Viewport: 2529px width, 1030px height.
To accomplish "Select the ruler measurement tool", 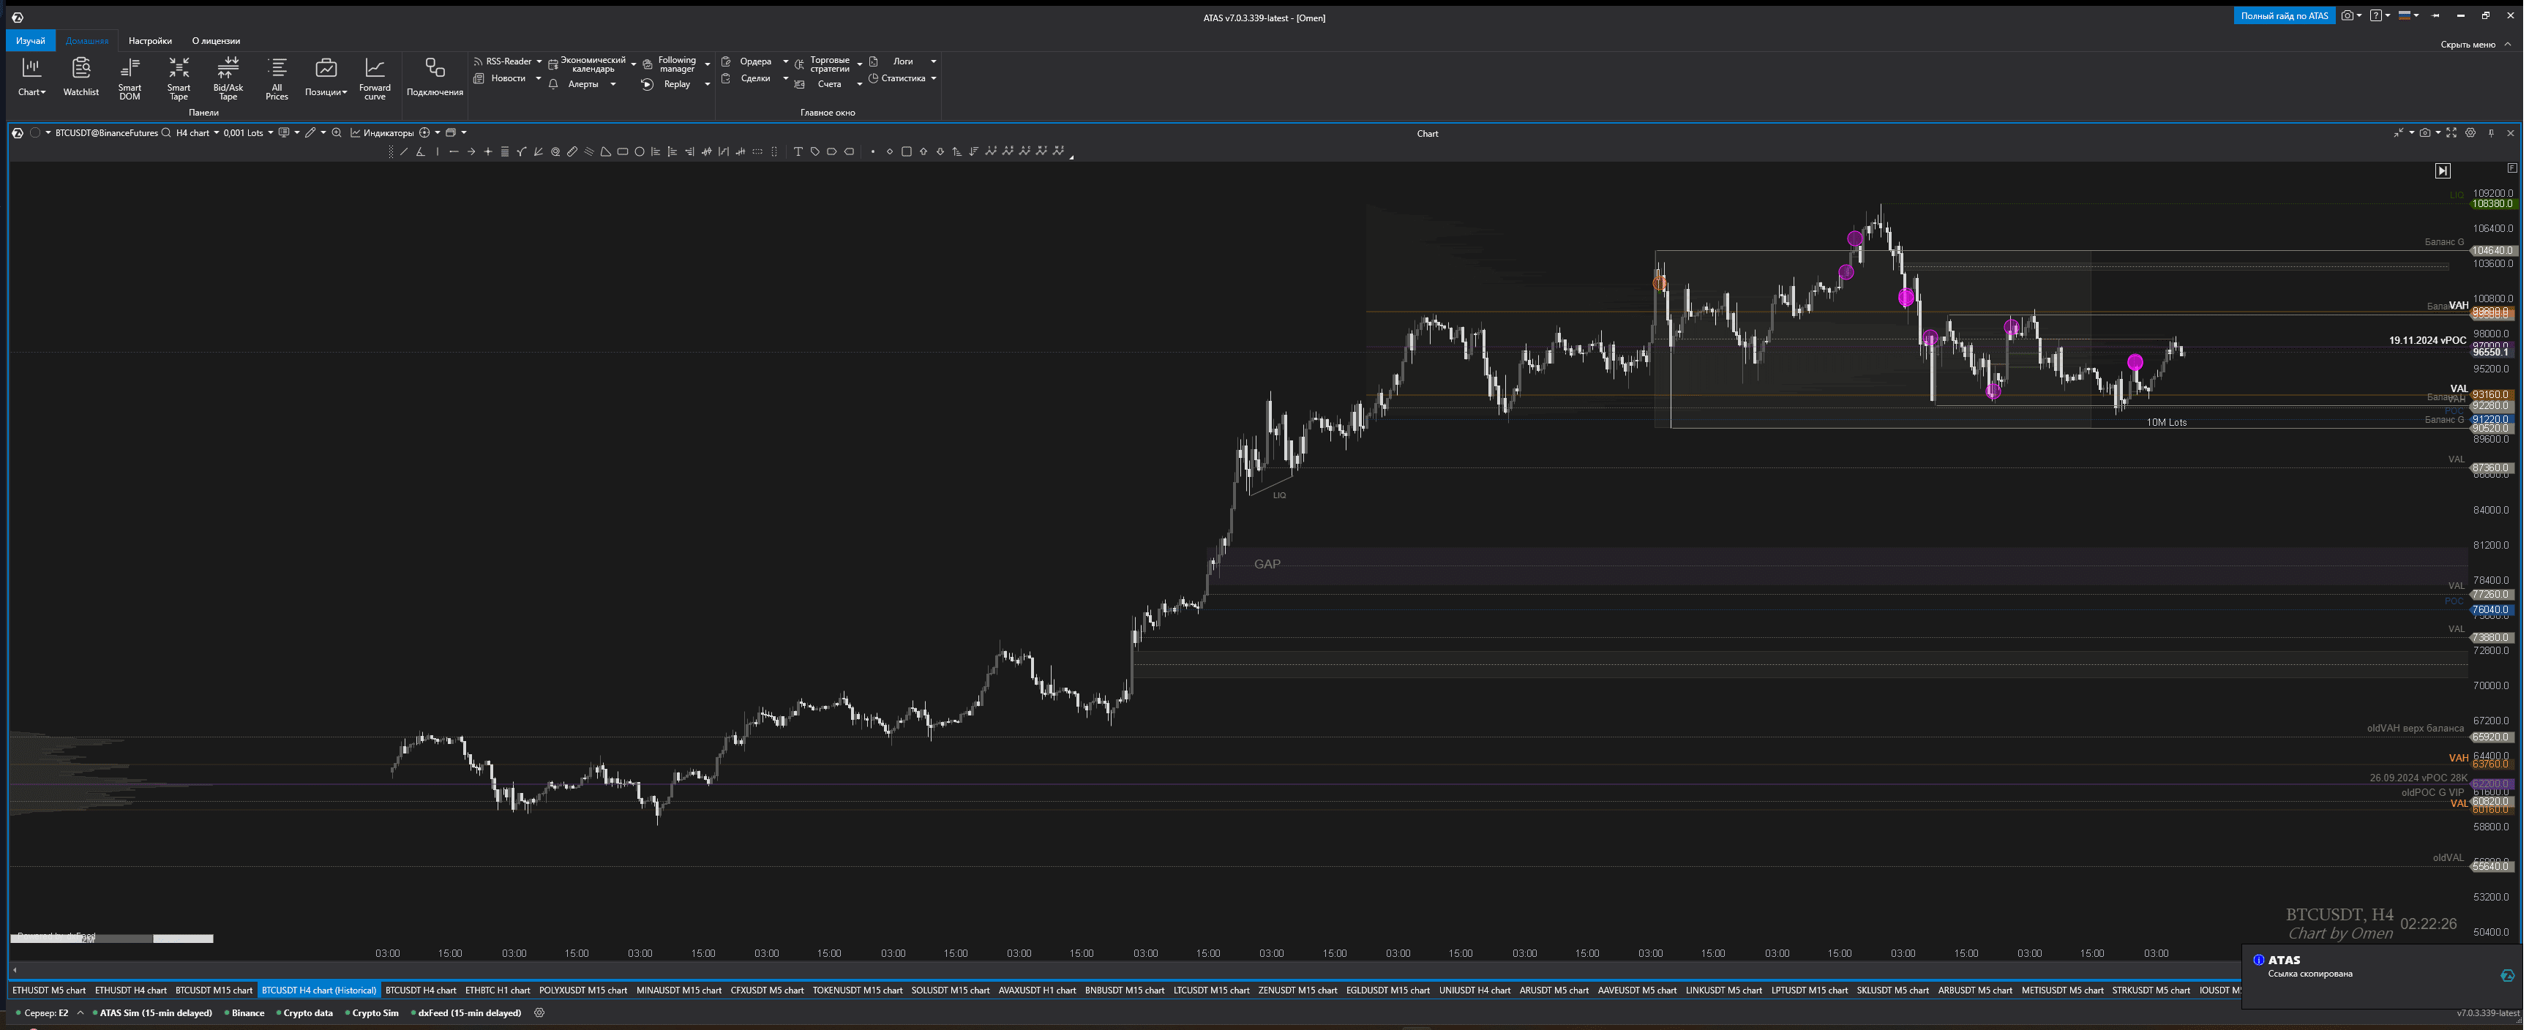I will (x=572, y=151).
